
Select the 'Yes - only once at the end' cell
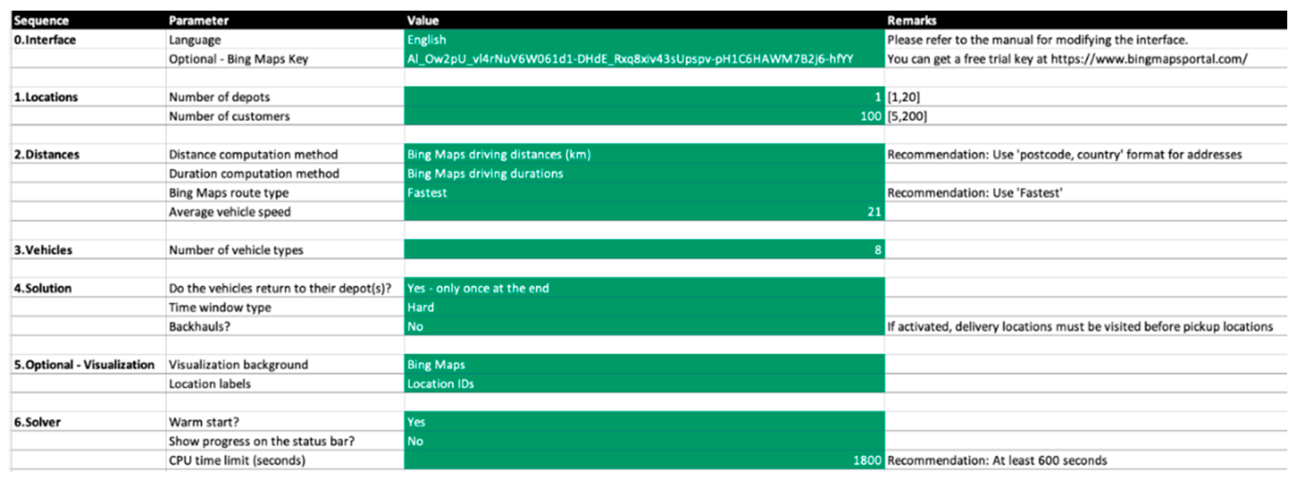644,288
